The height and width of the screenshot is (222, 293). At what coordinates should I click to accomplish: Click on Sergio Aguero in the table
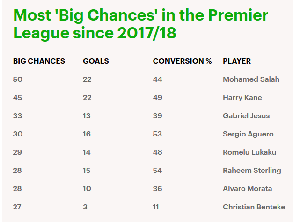[248, 134]
